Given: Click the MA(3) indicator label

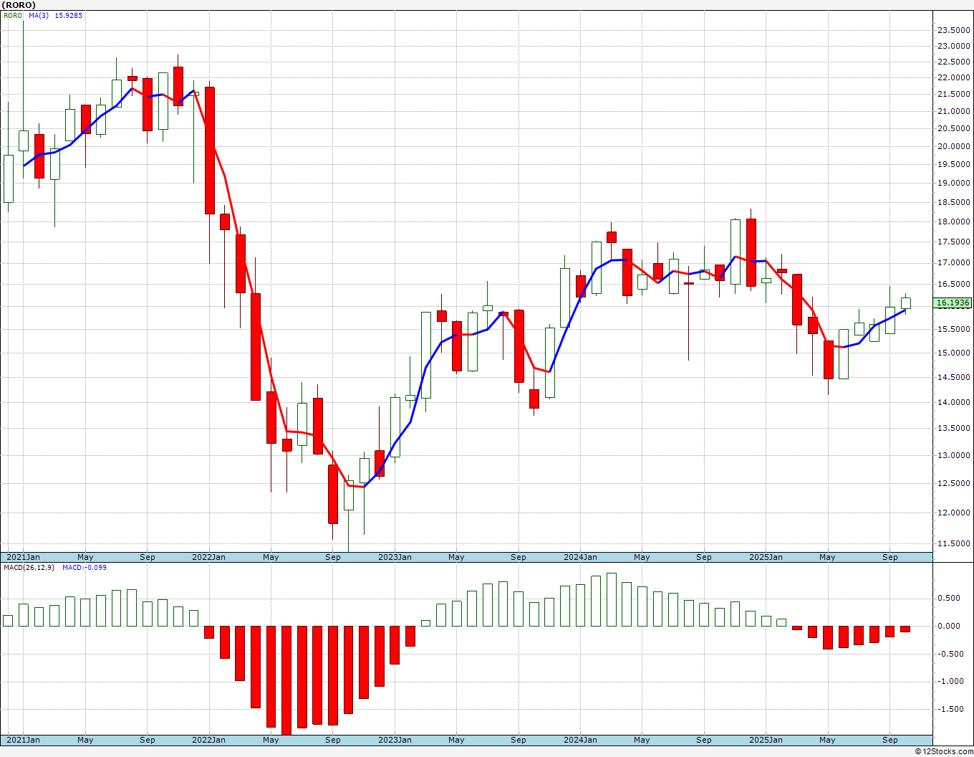Looking at the screenshot, I should click(39, 15).
